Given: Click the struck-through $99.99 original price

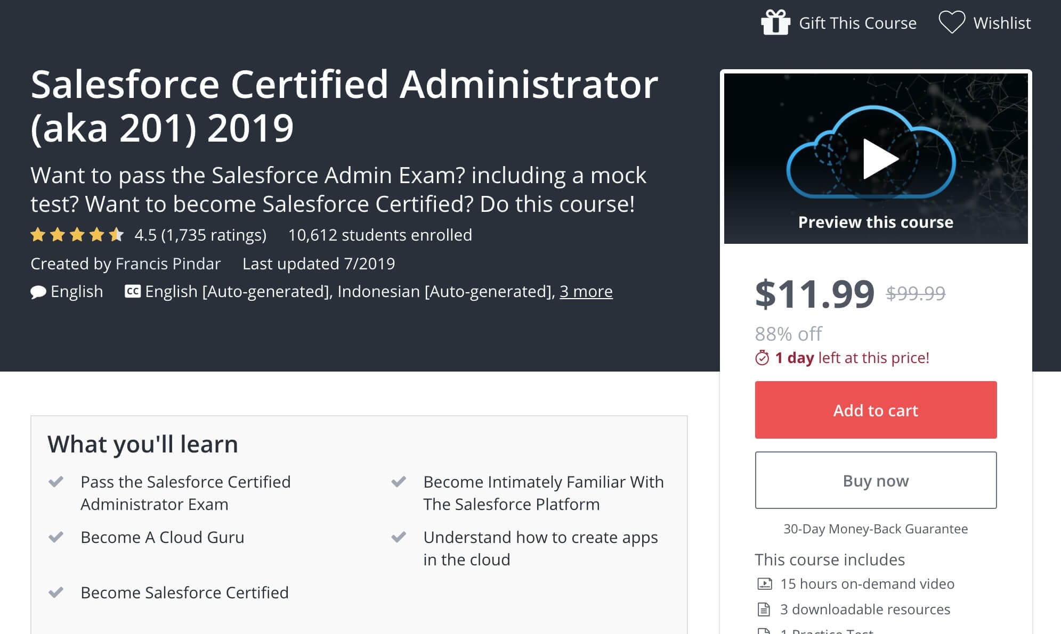Looking at the screenshot, I should point(916,293).
